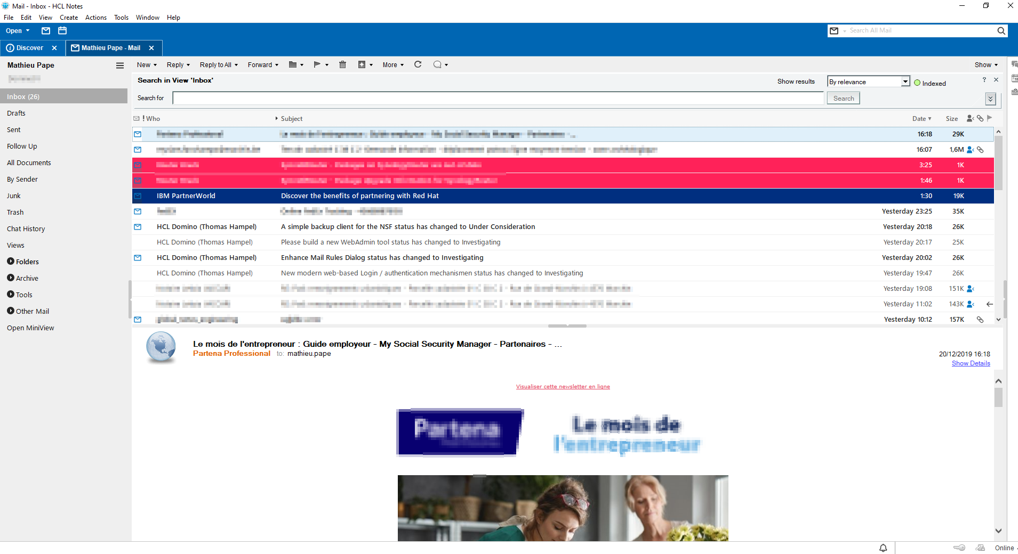Open the Sent folder
The height and width of the screenshot is (554, 1018).
[13, 130]
